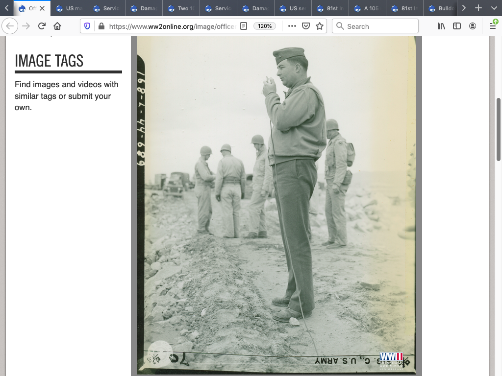Click the page vertical scrollbar thumb
This screenshot has height=376, width=502.
click(x=499, y=129)
